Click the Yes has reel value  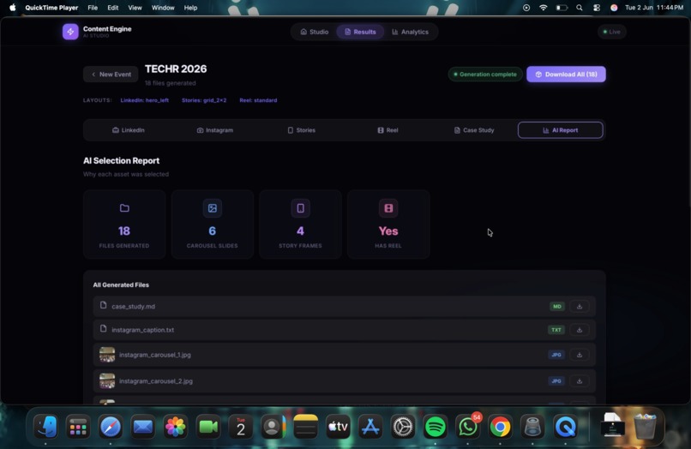388,230
